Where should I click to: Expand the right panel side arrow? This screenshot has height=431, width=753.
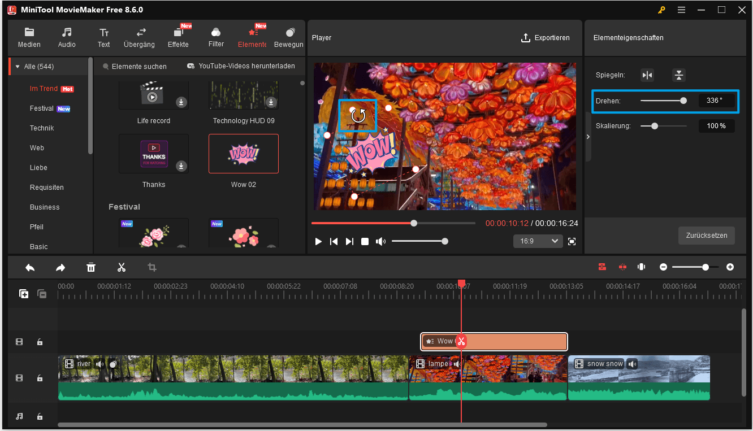tap(588, 136)
